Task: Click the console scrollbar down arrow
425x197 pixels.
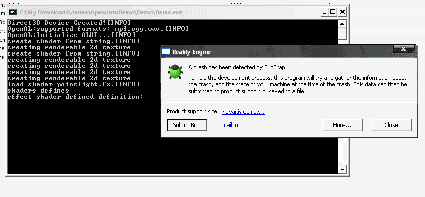Action: [x=342, y=169]
